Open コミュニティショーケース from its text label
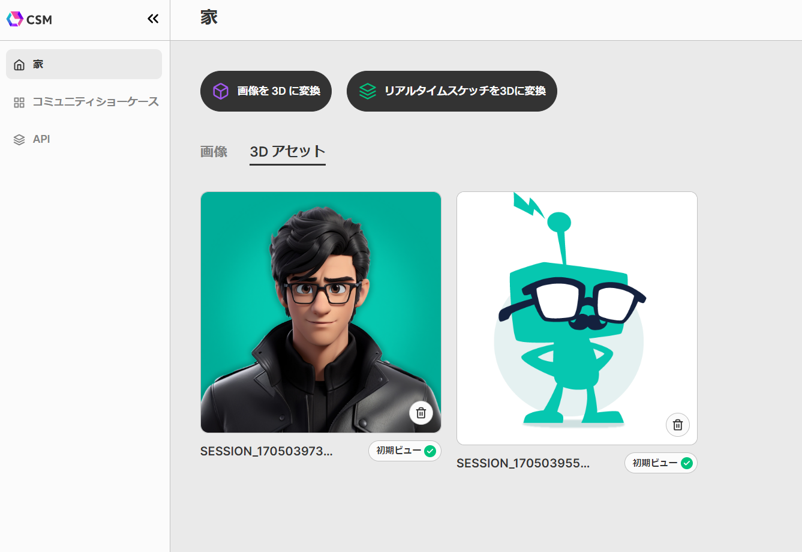This screenshot has width=802, height=552. point(95,102)
